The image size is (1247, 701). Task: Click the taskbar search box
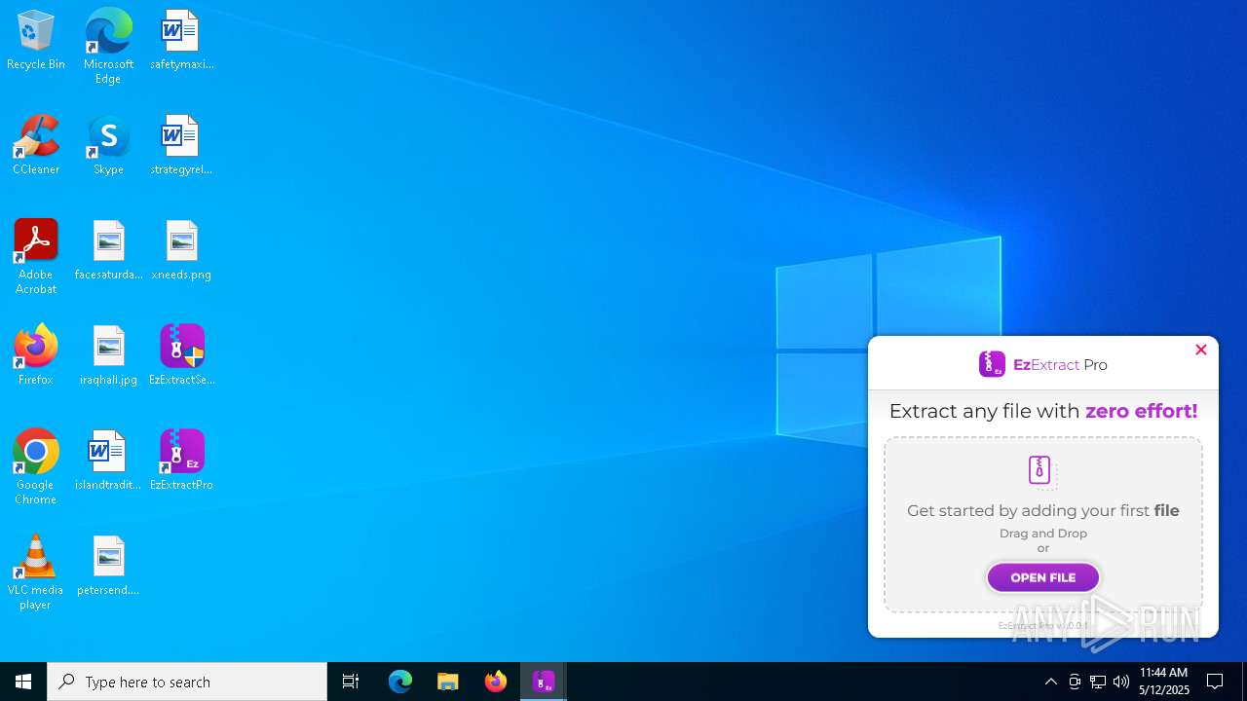[x=187, y=682]
